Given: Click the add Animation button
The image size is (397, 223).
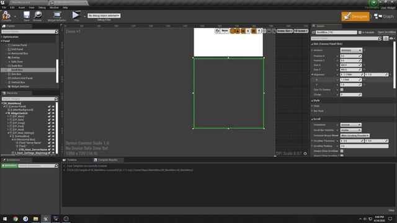Looking at the screenshot, I should coord(9,165).
